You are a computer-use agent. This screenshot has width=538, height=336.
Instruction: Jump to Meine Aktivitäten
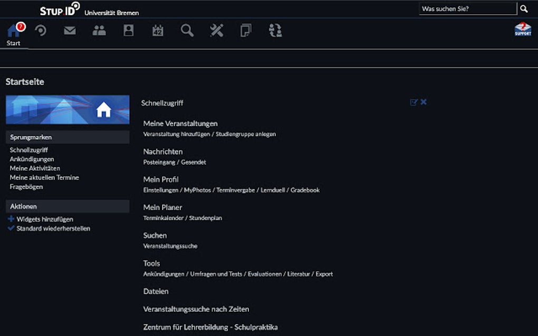[x=35, y=169]
